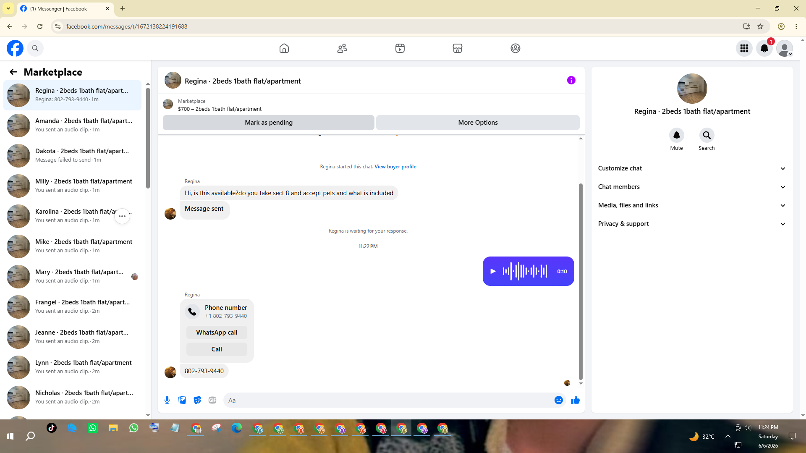Focus the message text field
Image resolution: width=806 pixels, height=453 pixels.
point(388,400)
